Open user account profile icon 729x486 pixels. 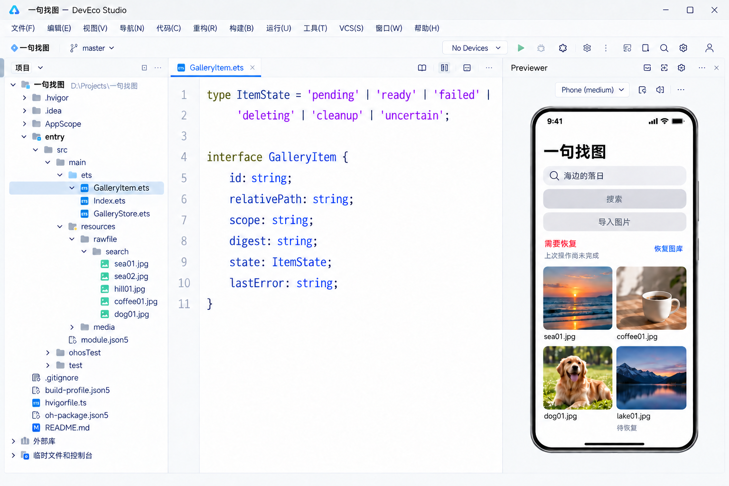coord(709,48)
